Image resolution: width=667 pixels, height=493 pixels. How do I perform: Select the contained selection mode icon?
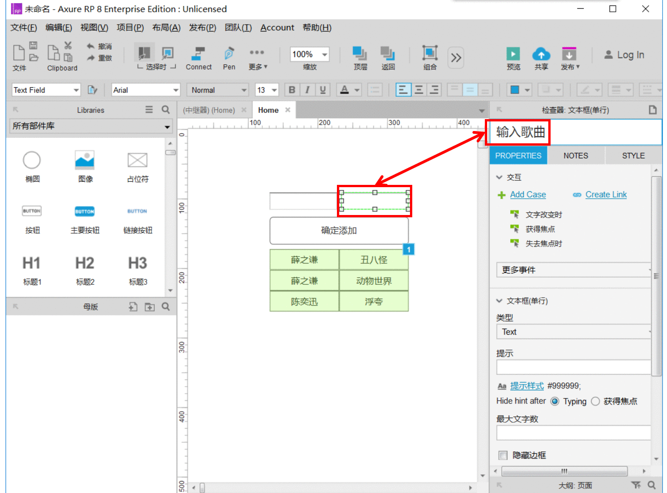pyautogui.click(x=168, y=53)
